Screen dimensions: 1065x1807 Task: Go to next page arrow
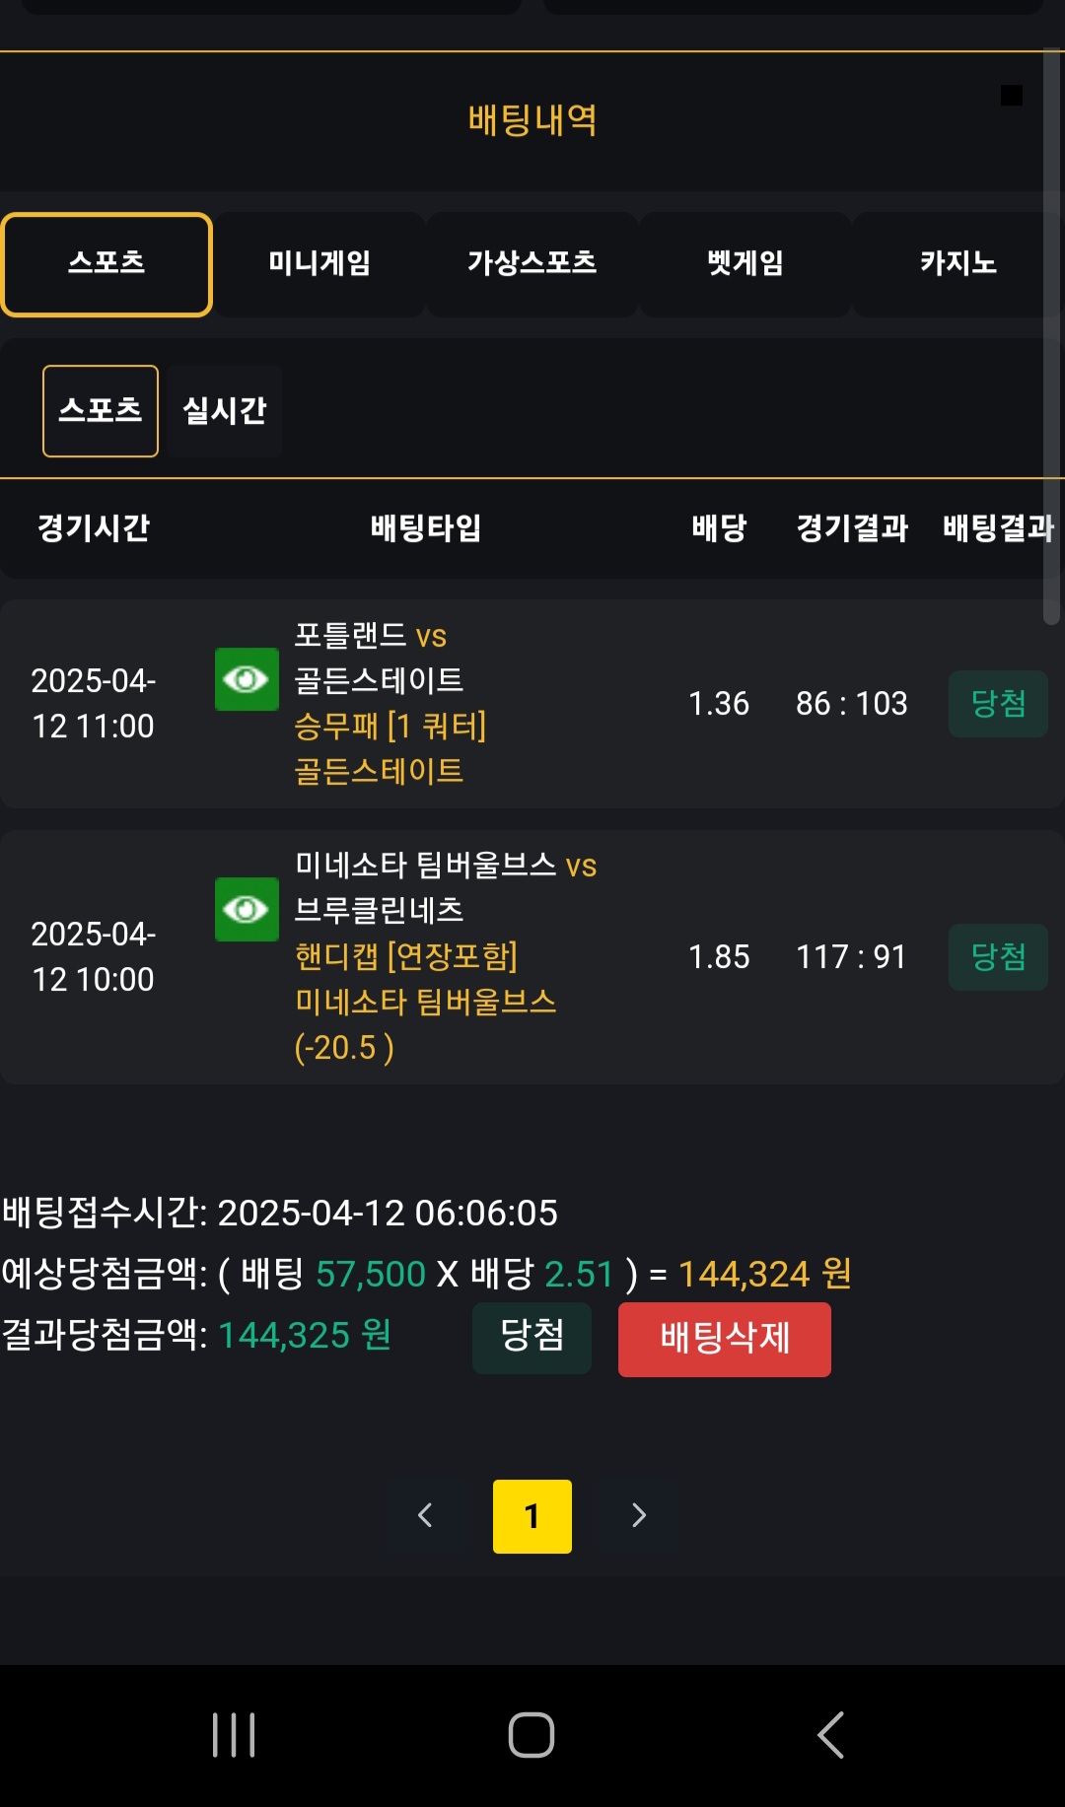pos(638,1515)
